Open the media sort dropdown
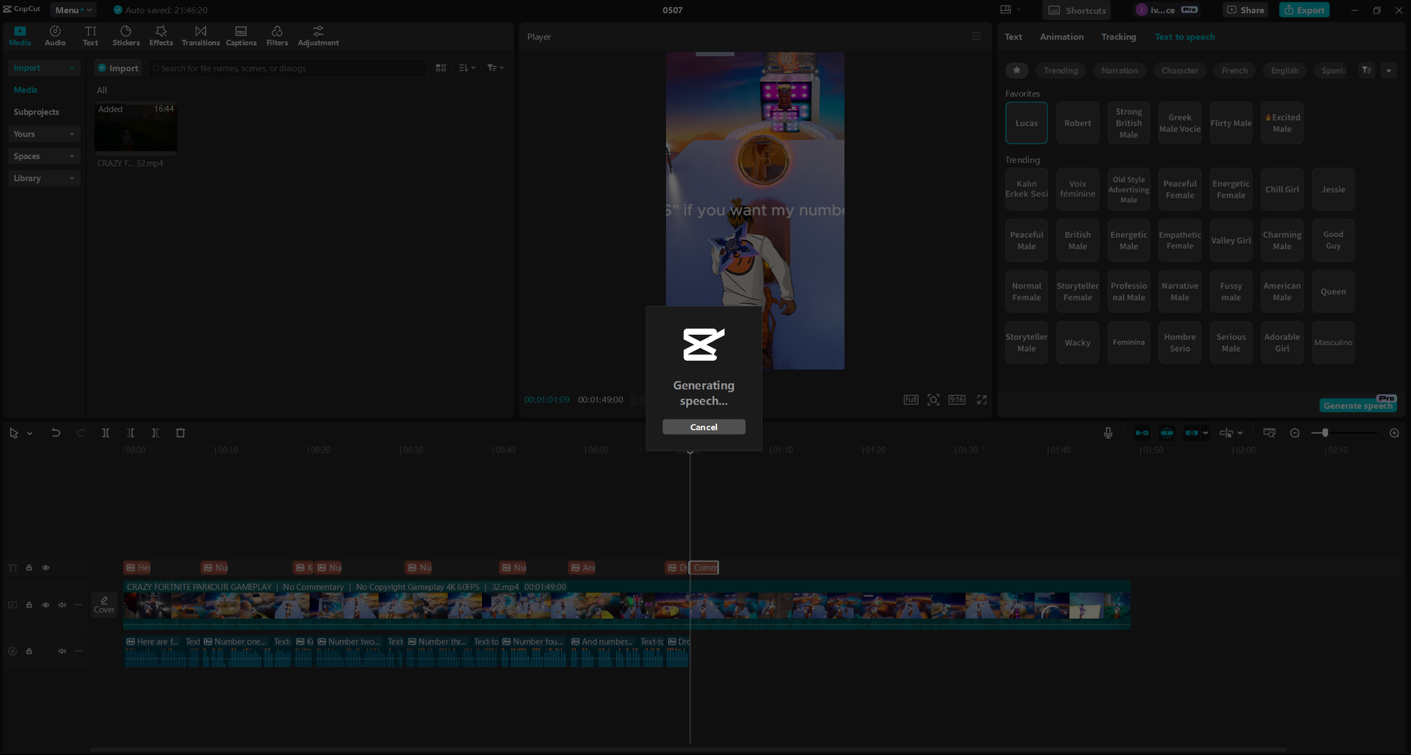The width and height of the screenshot is (1411, 755). (467, 68)
